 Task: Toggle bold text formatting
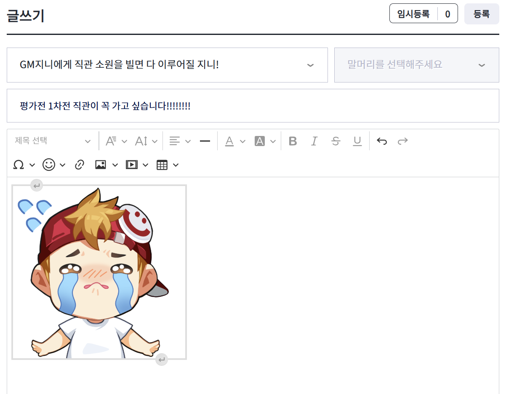[x=293, y=141]
